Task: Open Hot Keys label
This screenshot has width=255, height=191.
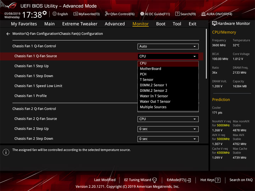Action: click(x=207, y=180)
